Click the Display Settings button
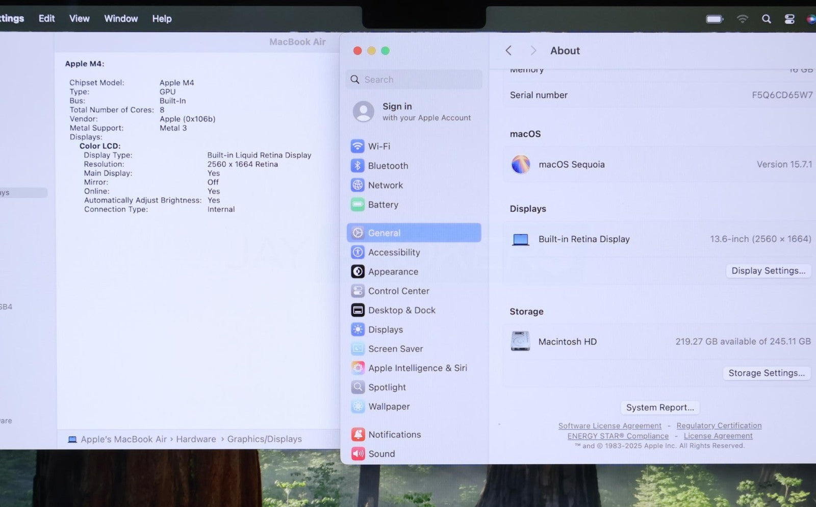The image size is (816, 507). (768, 271)
